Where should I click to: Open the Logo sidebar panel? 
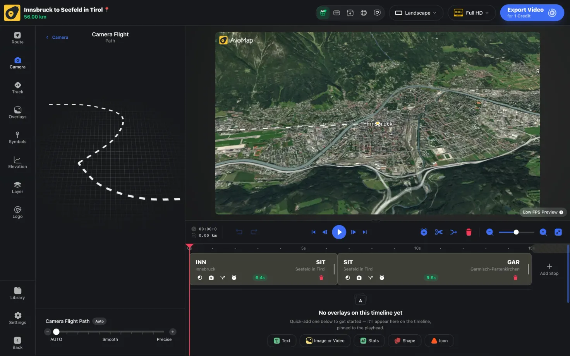pyautogui.click(x=17, y=212)
